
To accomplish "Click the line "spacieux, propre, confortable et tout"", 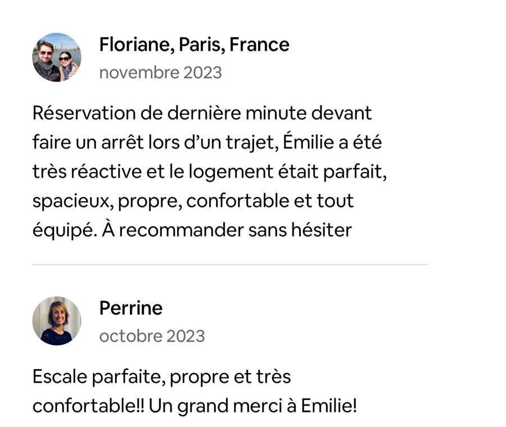I will (193, 201).
